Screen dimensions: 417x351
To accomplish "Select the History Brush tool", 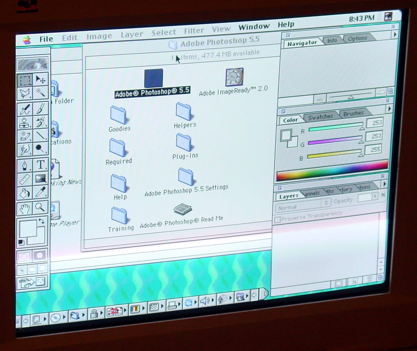I will (40, 122).
